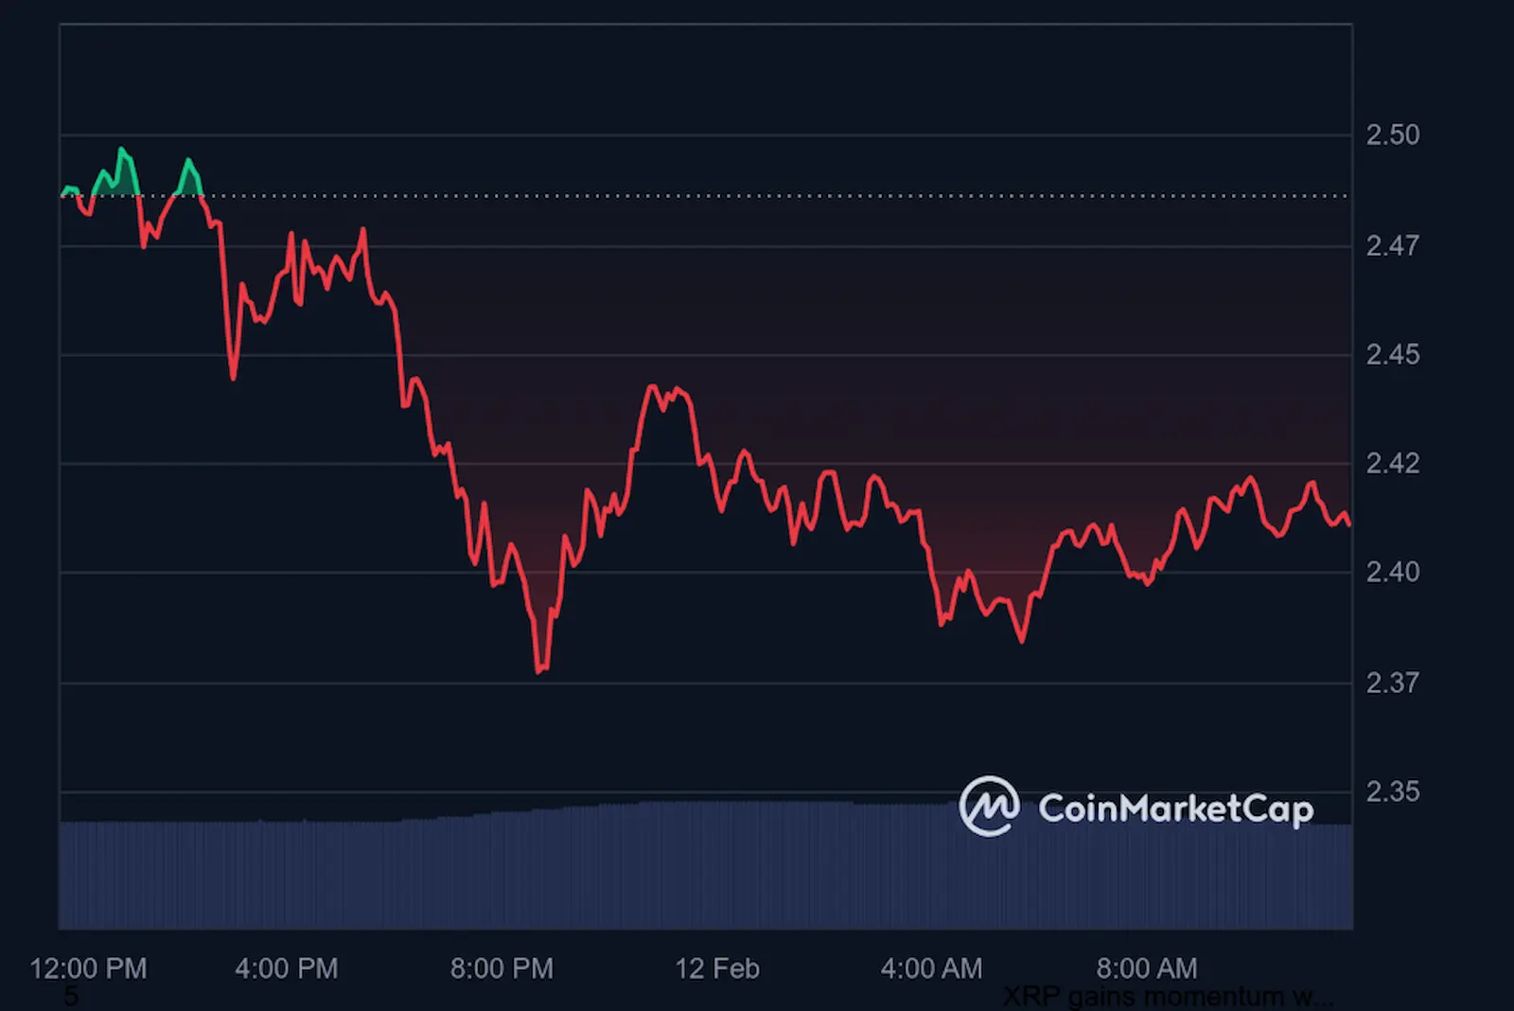Viewport: 1514px width, 1011px height.
Task: Click the 2.42 price axis label
Action: point(1392,463)
